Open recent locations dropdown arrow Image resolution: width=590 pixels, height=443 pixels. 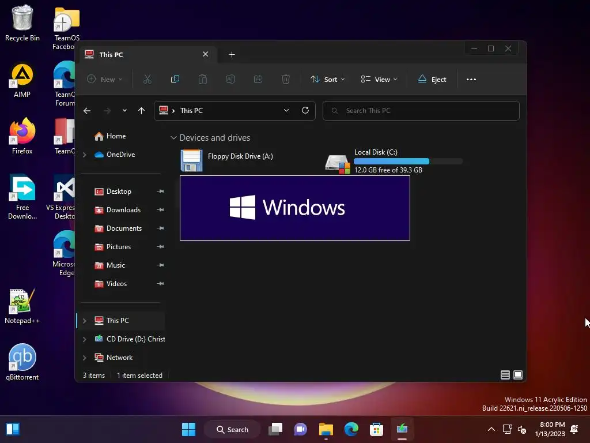point(124,111)
